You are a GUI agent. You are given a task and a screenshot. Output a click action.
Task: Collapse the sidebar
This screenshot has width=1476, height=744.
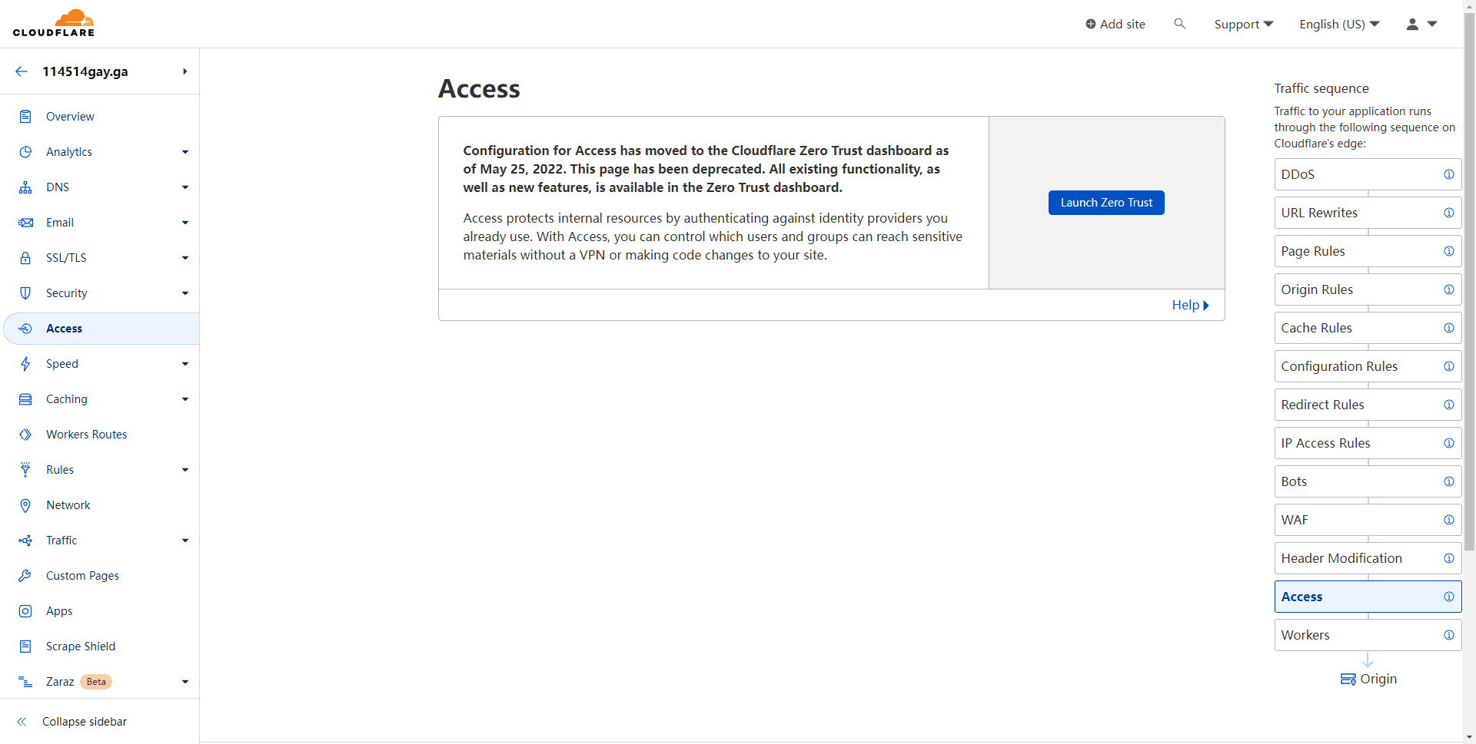[x=72, y=722]
